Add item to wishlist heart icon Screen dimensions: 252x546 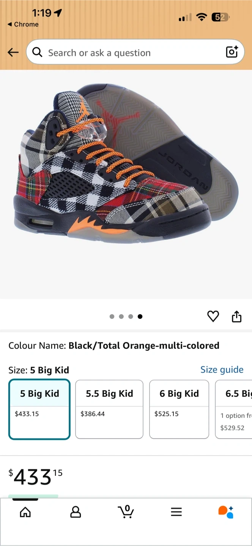pyautogui.click(x=213, y=316)
